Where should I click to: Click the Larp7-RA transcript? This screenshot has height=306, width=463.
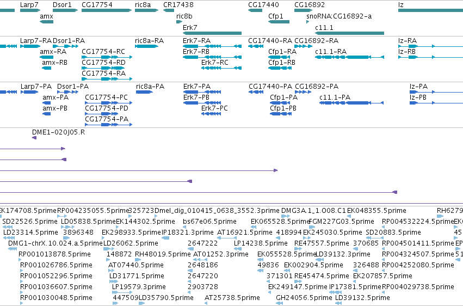click(30, 46)
